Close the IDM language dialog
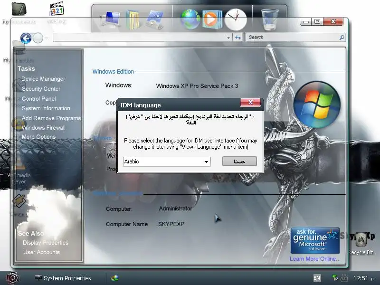The image size is (380, 285). click(251, 102)
